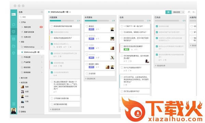Open the cube apps icon in left rail

point(14,53)
